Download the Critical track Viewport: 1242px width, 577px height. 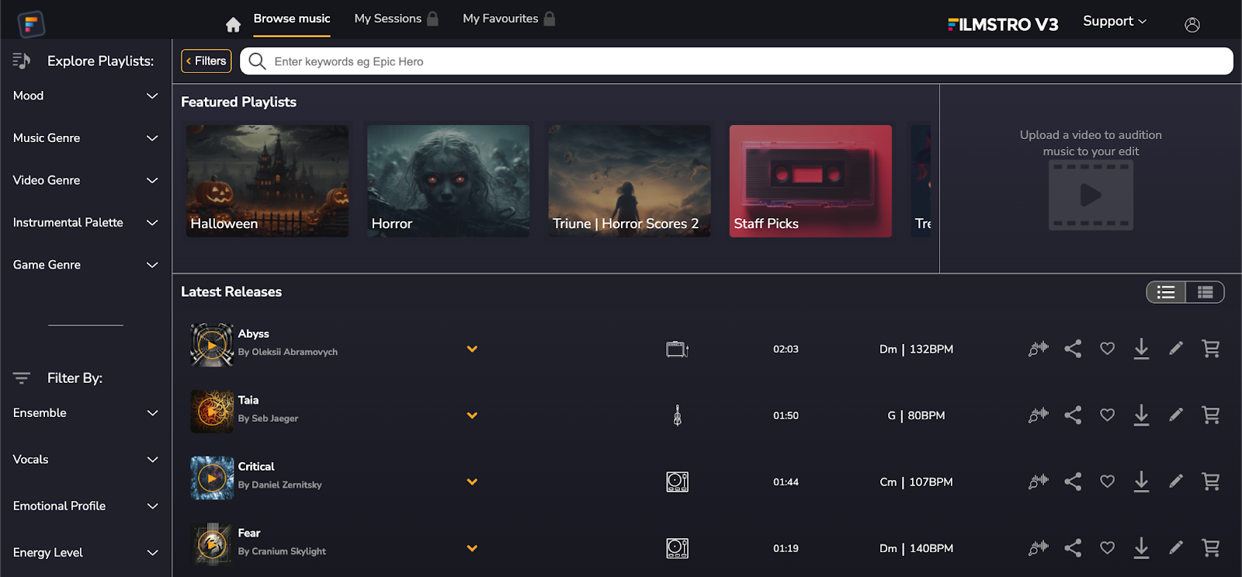pyautogui.click(x=1141, y=481)
